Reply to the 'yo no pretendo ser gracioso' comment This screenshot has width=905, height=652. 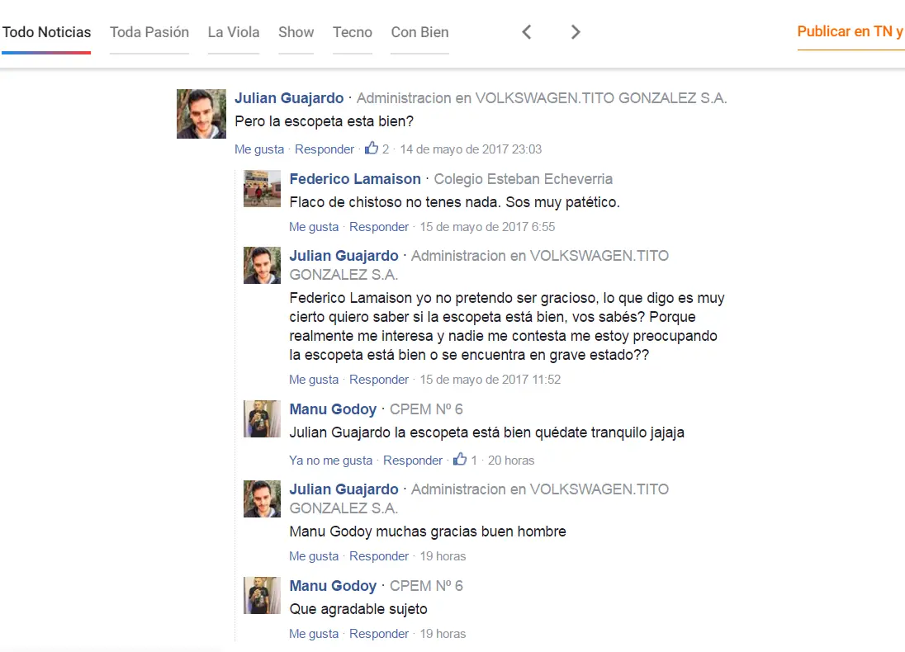click(x=379, y=380)
